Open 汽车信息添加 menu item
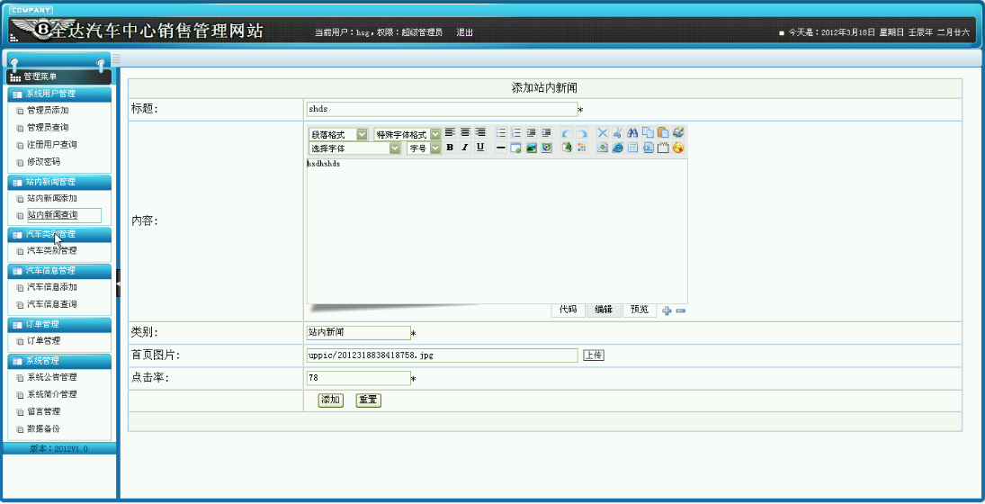Viewport: 985px width, 504px height. pos(52,287)
